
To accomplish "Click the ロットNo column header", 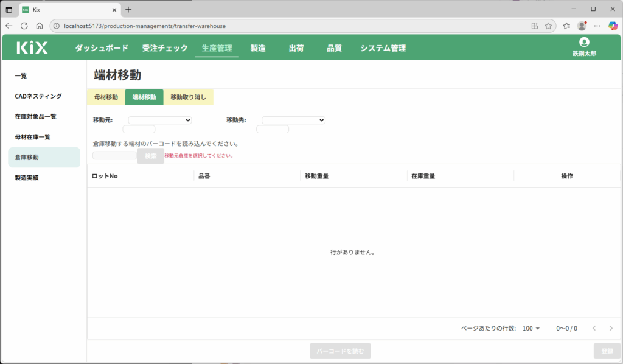I will point(105,176).
